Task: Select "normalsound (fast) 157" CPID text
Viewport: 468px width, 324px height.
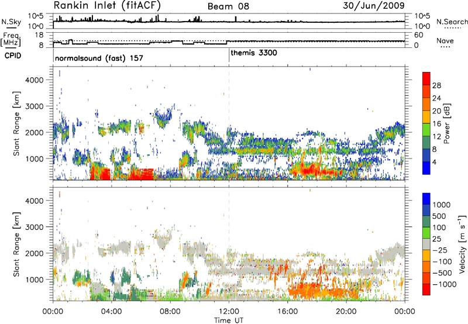Action: click(99, 58)
